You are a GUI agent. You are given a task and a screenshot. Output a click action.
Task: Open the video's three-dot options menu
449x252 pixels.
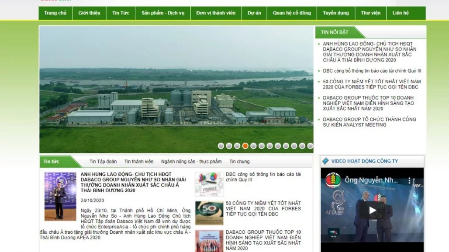click(410, 180)
